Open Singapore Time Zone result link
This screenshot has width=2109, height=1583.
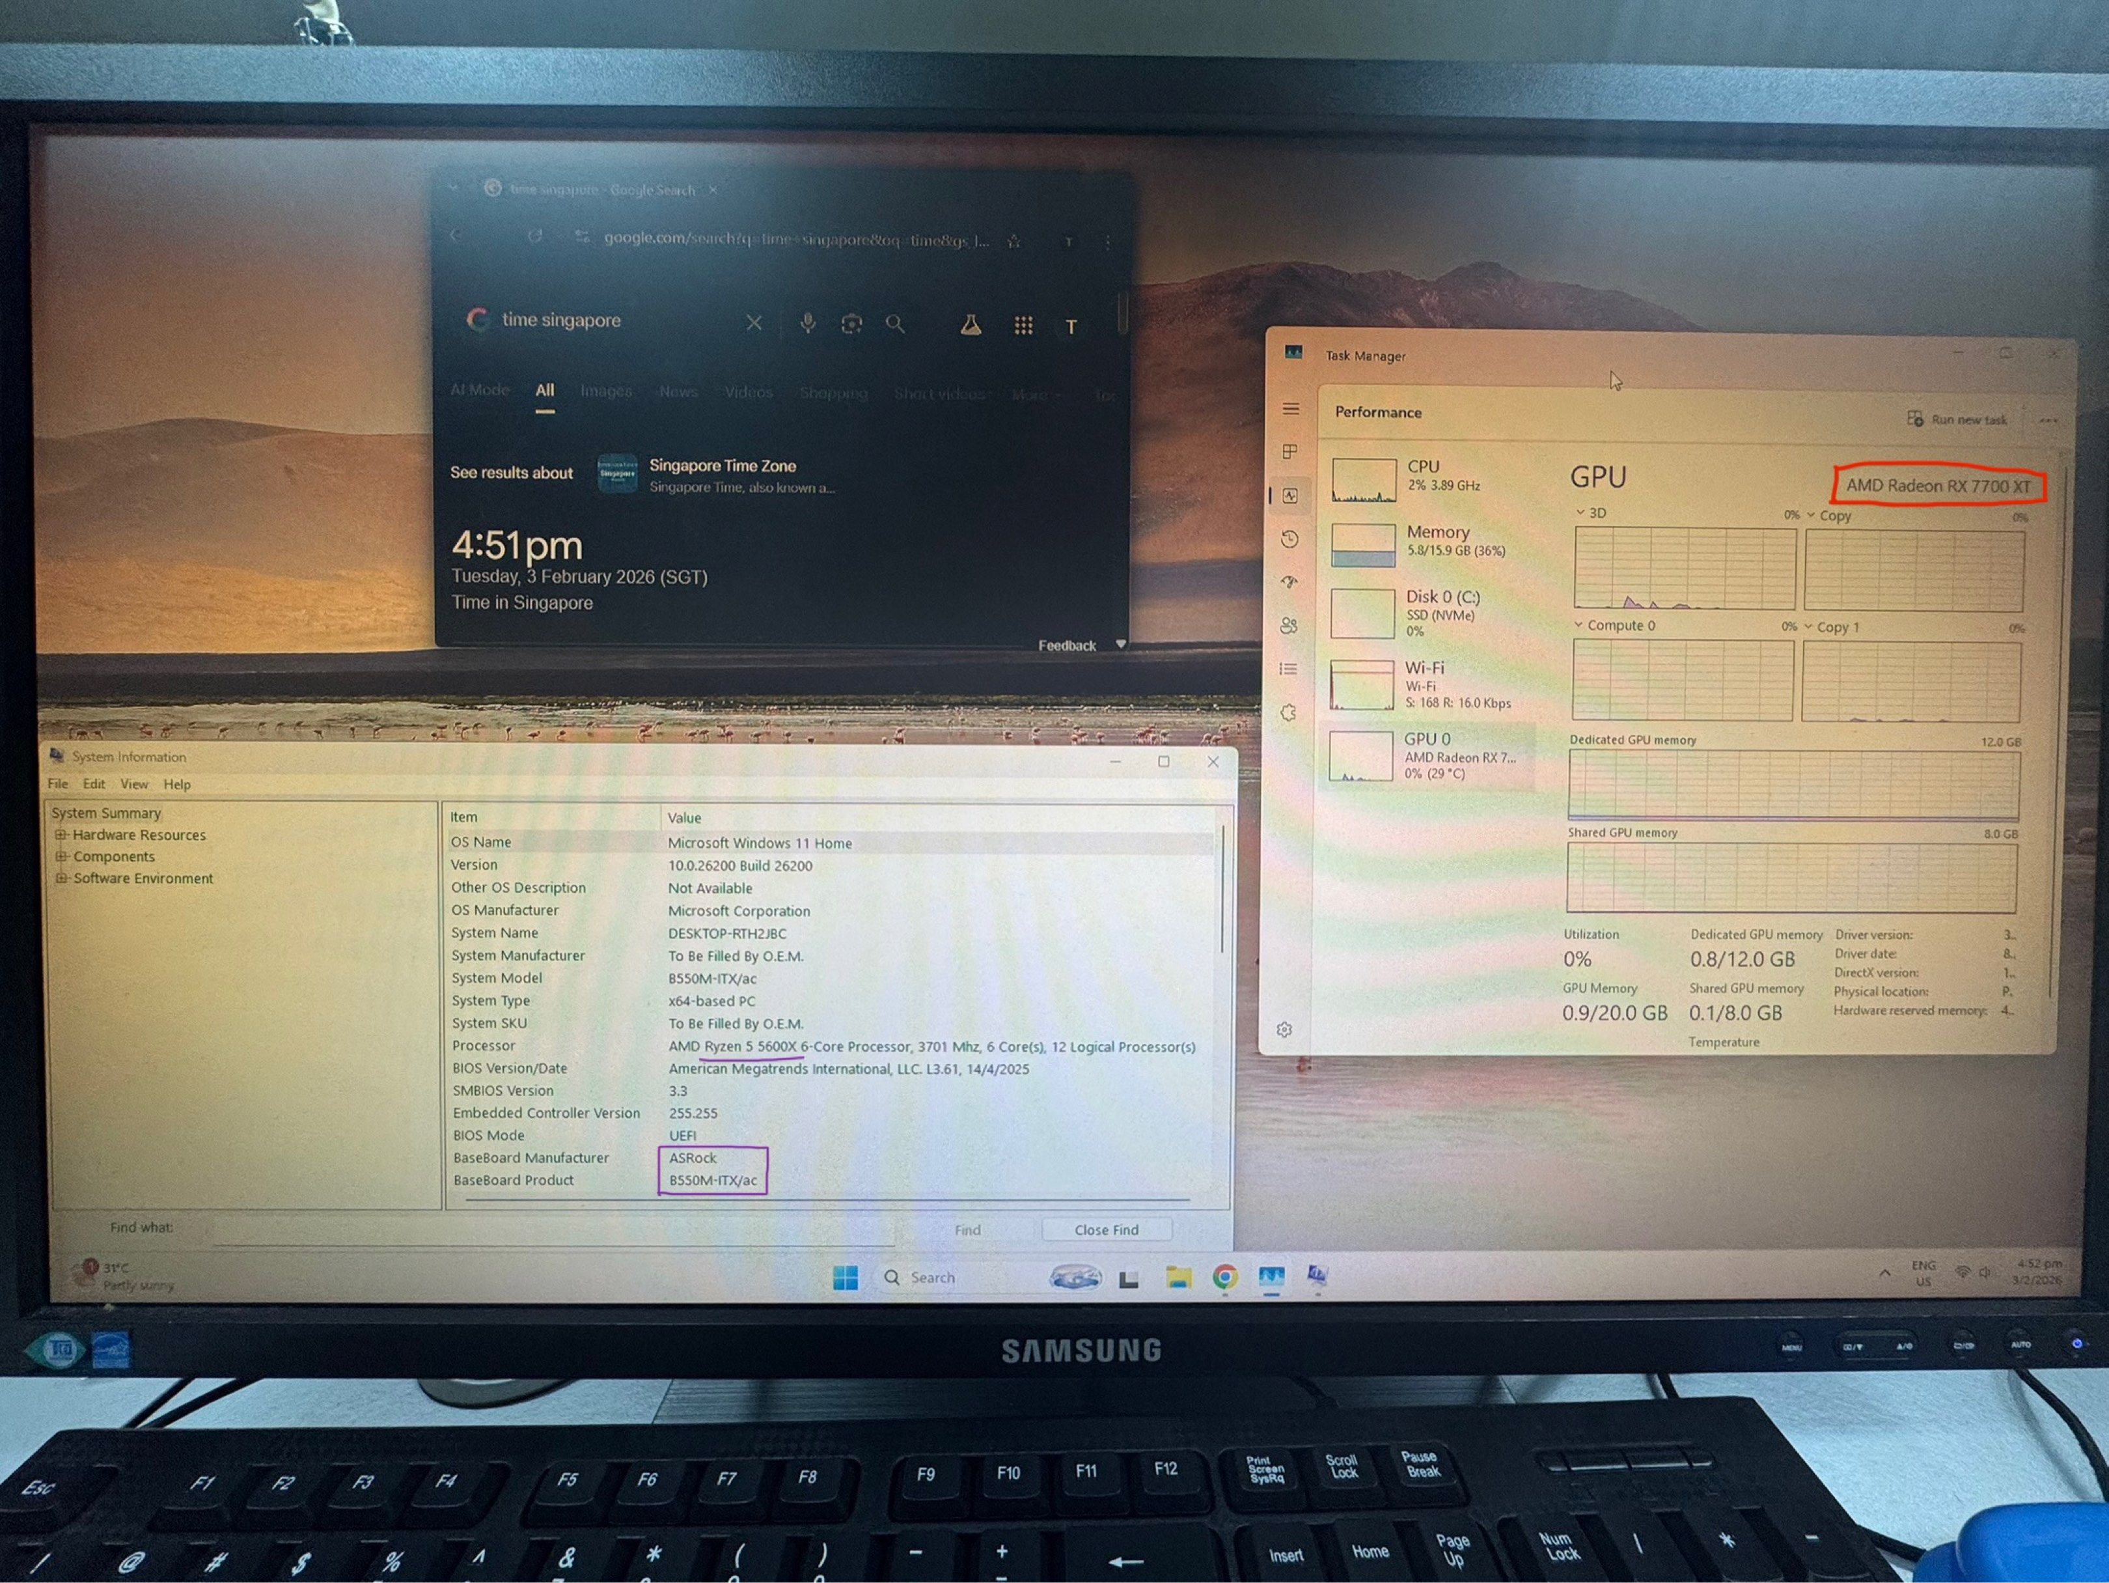click(723, 466)
